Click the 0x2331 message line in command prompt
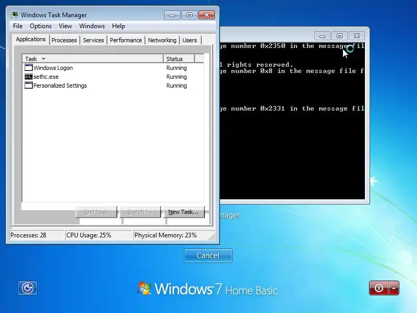The height and width of the screenshot is (313, 417). (x=292, y=109)
